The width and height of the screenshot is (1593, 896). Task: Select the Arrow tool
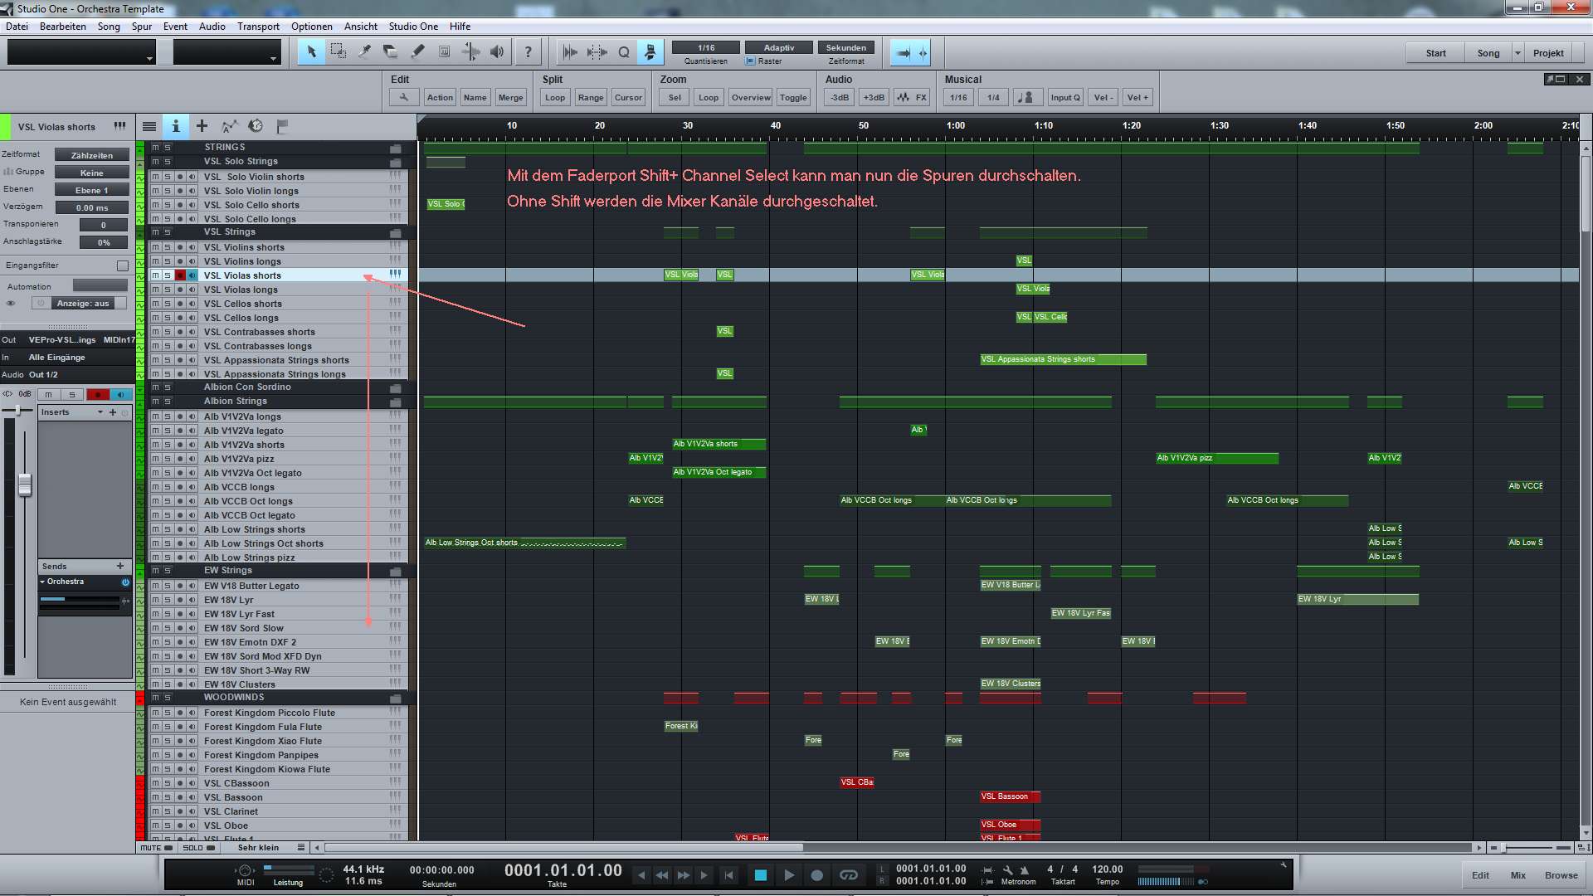[311, 52]
